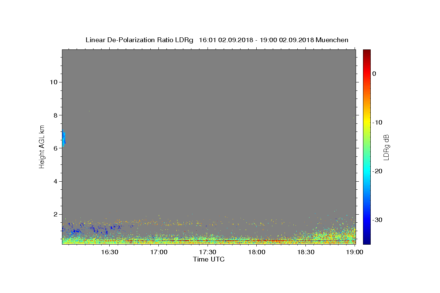Click the height tick label 4
This screenshot has width=440, height=293.
[55, 181]
